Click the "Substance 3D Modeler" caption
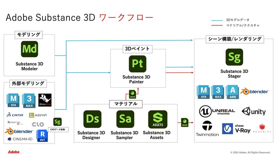Screen dimensions: 279x157 pos(29,66)
